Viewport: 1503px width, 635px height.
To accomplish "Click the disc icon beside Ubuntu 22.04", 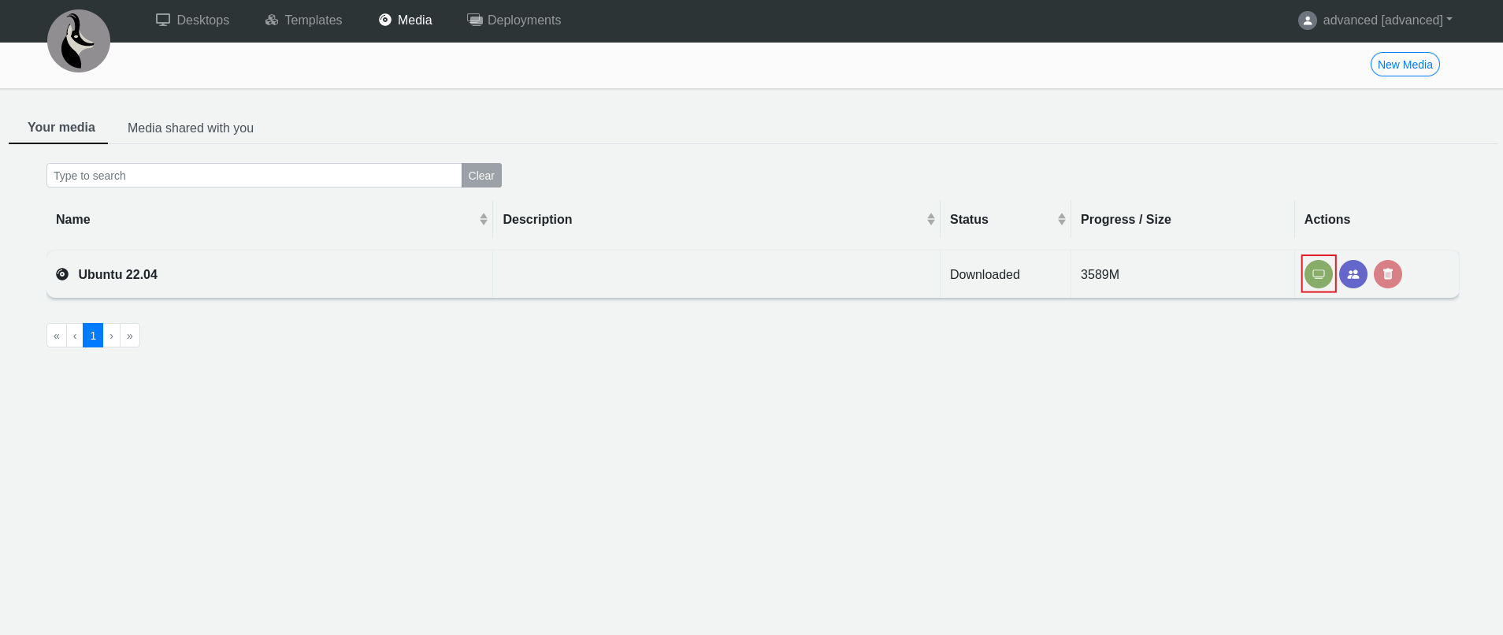I will click(x=62, y=274).
